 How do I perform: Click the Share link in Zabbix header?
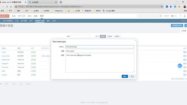174,16
